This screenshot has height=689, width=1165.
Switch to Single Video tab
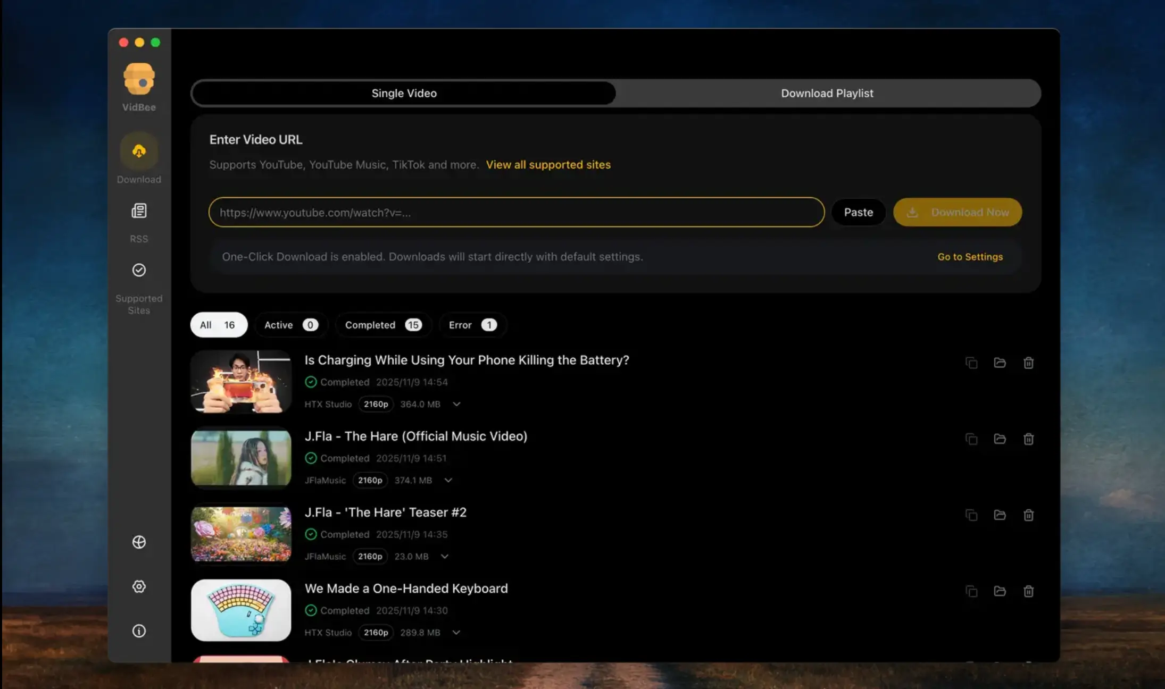pos(404,93)
